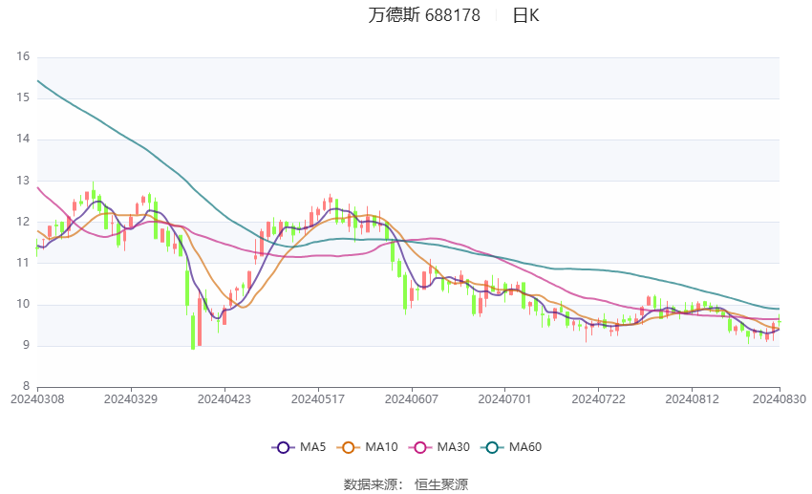The width and height of the screenshot is (812, 494).
Task: Click the 20240722 date axis label
Action: 598,397
